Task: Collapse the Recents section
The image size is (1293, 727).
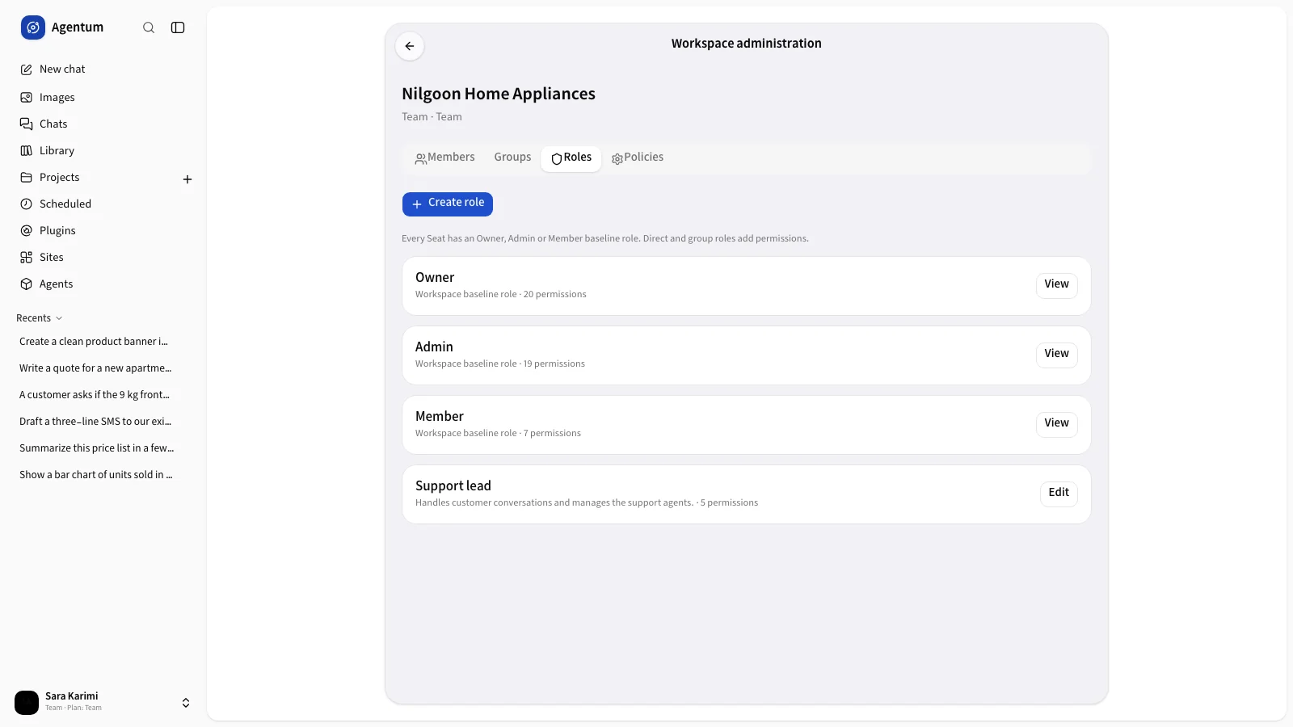Action: (40, 318)
